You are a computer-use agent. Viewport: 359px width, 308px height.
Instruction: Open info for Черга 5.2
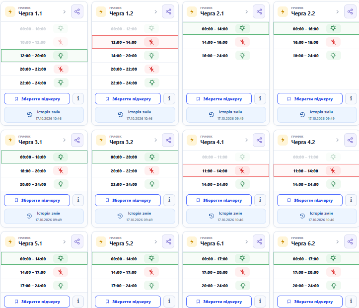[x=169, y=302]
